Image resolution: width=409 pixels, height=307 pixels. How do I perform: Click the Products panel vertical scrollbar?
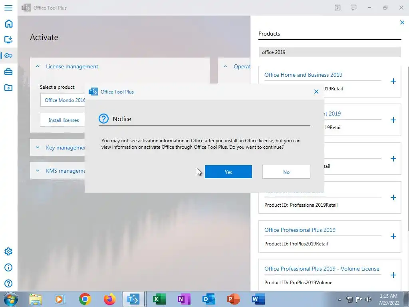(407, 149)
